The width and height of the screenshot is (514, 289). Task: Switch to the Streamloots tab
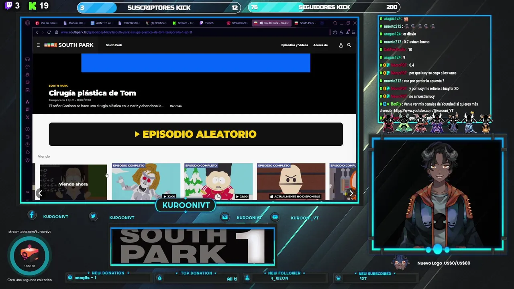click(238, 23)
